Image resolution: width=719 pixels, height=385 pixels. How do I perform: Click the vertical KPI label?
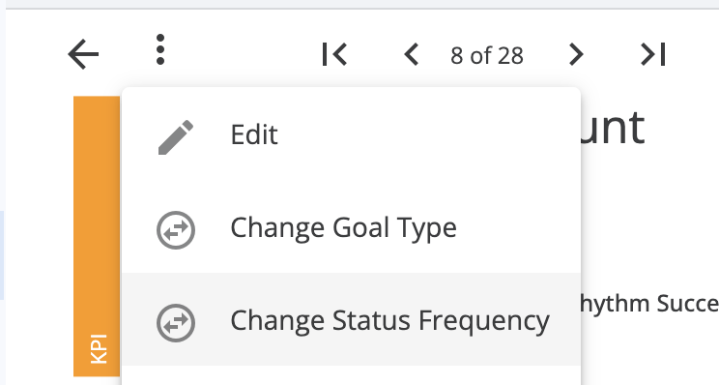99,349
